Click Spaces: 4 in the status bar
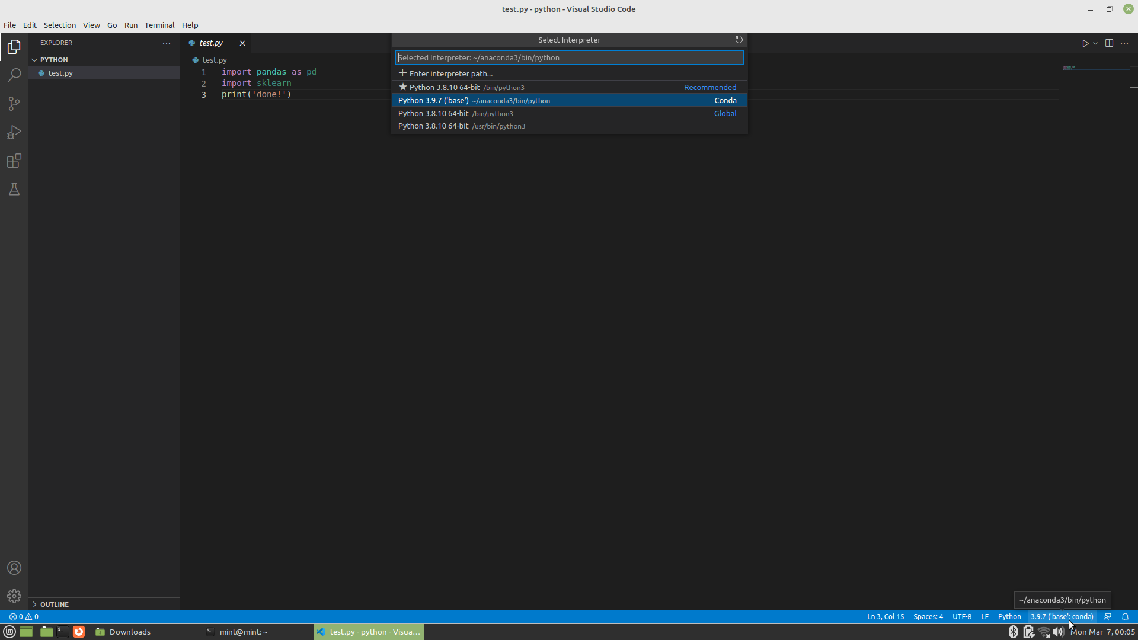 pos(928,616)
